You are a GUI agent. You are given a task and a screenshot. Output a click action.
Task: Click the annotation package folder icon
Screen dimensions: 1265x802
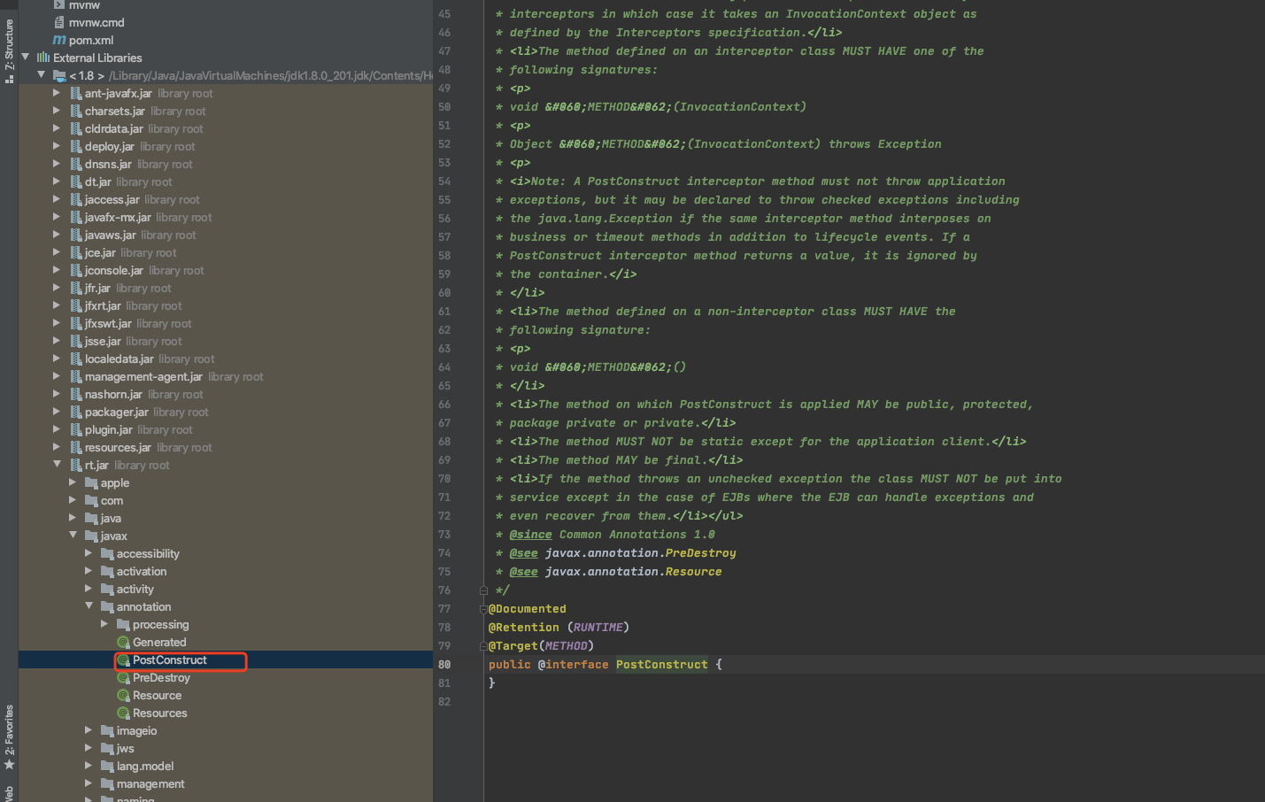point(107,606)
